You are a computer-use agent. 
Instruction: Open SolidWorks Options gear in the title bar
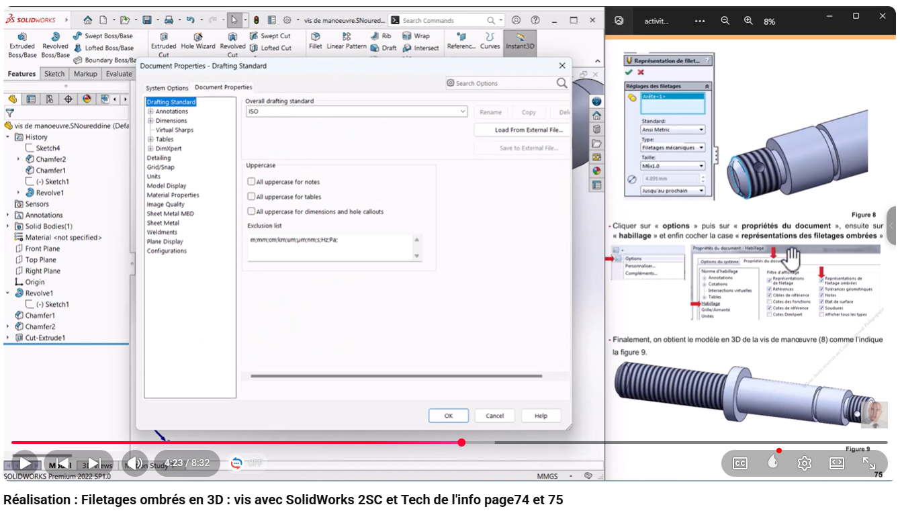(287, 20)
